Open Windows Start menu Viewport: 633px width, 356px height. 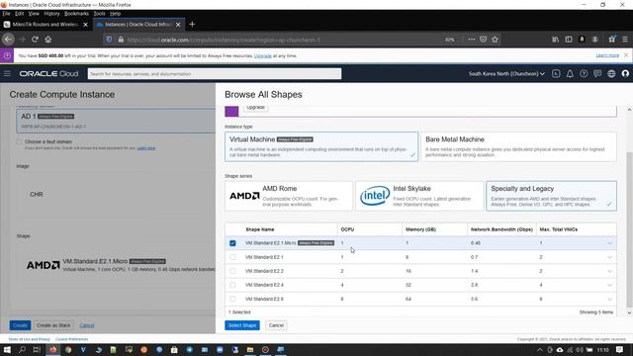pyautogui.click(x=7, y=349)
